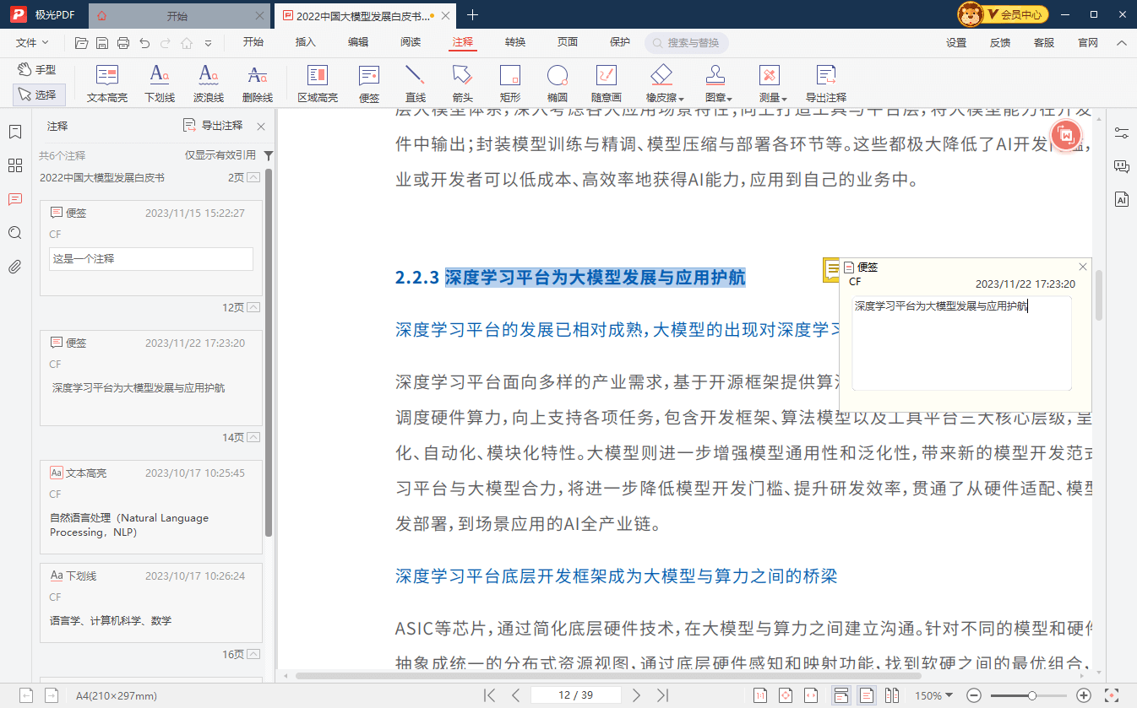
Task: Expand the 测量 measure dropdown
Action: [x=773, y=98]
